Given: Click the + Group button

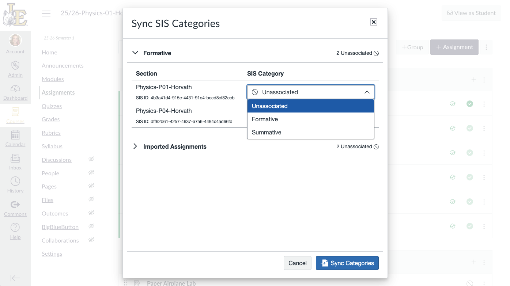Looking at the screenshot, I should 412,47.
